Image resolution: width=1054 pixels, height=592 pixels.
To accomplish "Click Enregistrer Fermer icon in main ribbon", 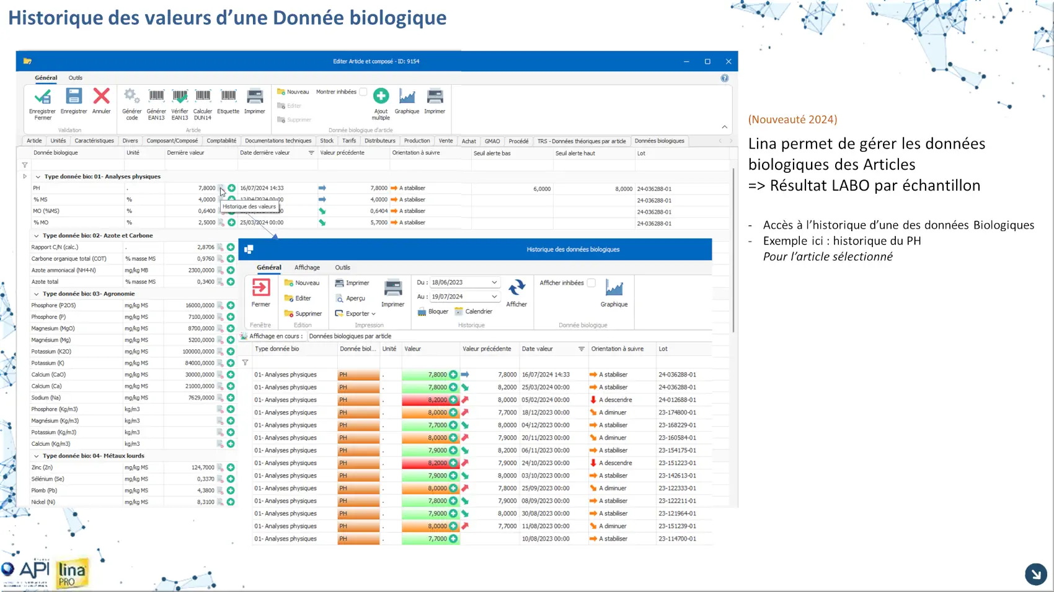I will click(x=42, y=97).
